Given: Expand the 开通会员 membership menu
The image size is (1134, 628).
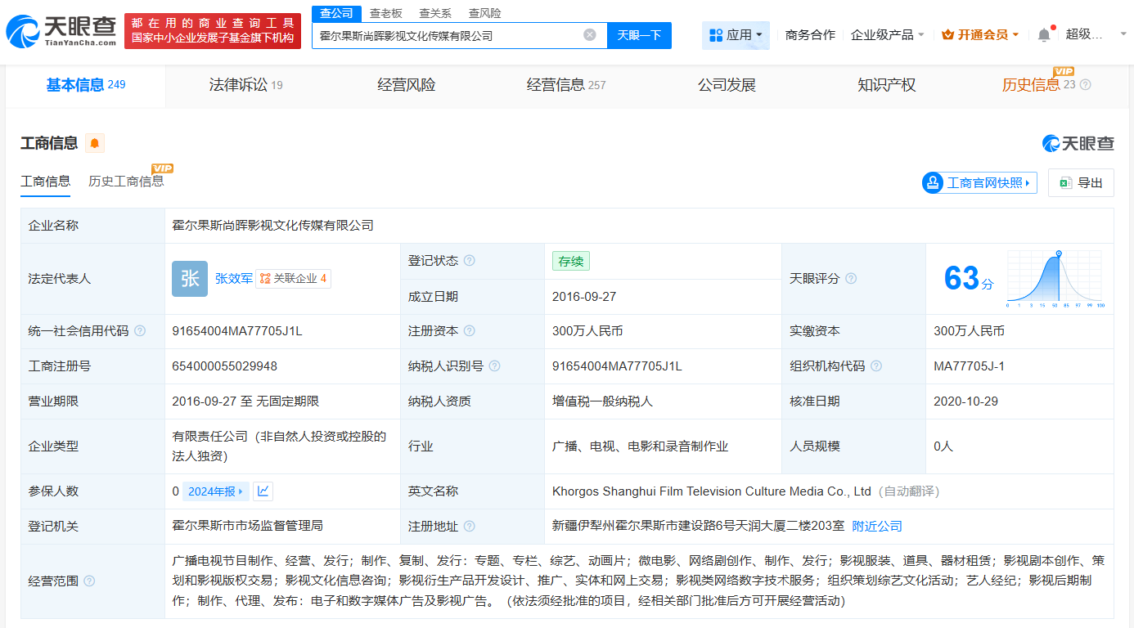Looking at the screenshot, I should point(980,35).
